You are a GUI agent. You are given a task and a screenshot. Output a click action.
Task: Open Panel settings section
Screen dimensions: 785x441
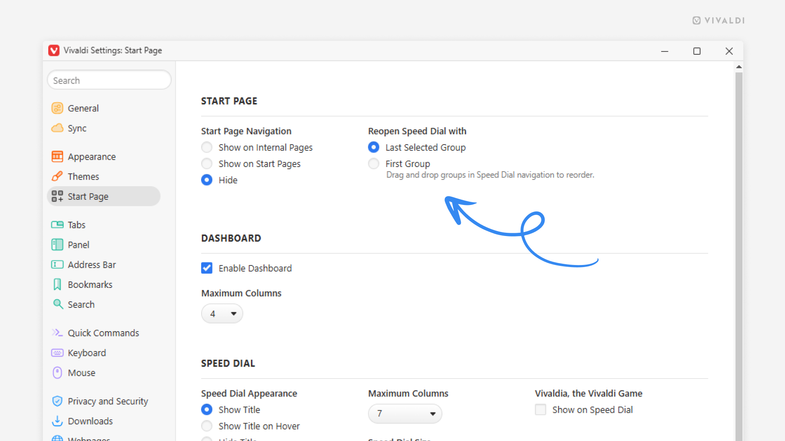(x=103, y=245)
